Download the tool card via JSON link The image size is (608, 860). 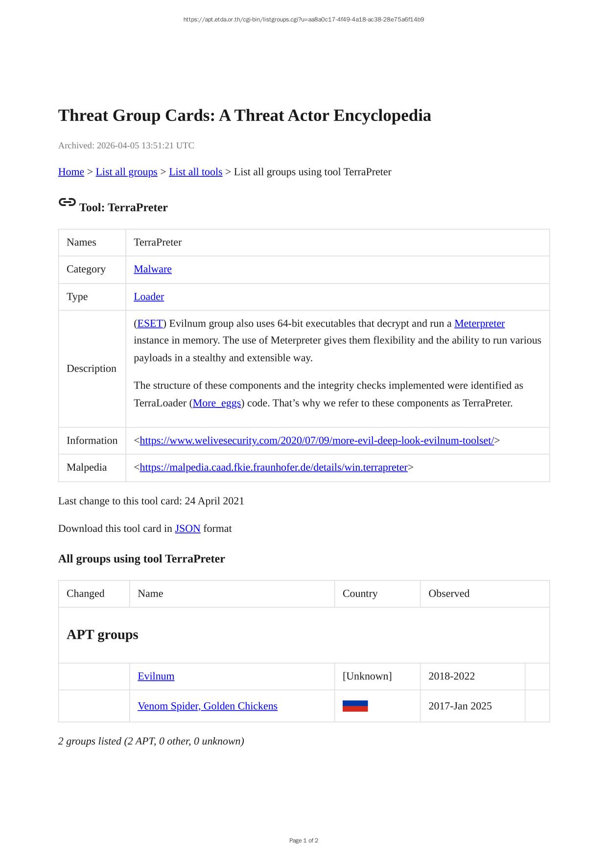point(187,528)
